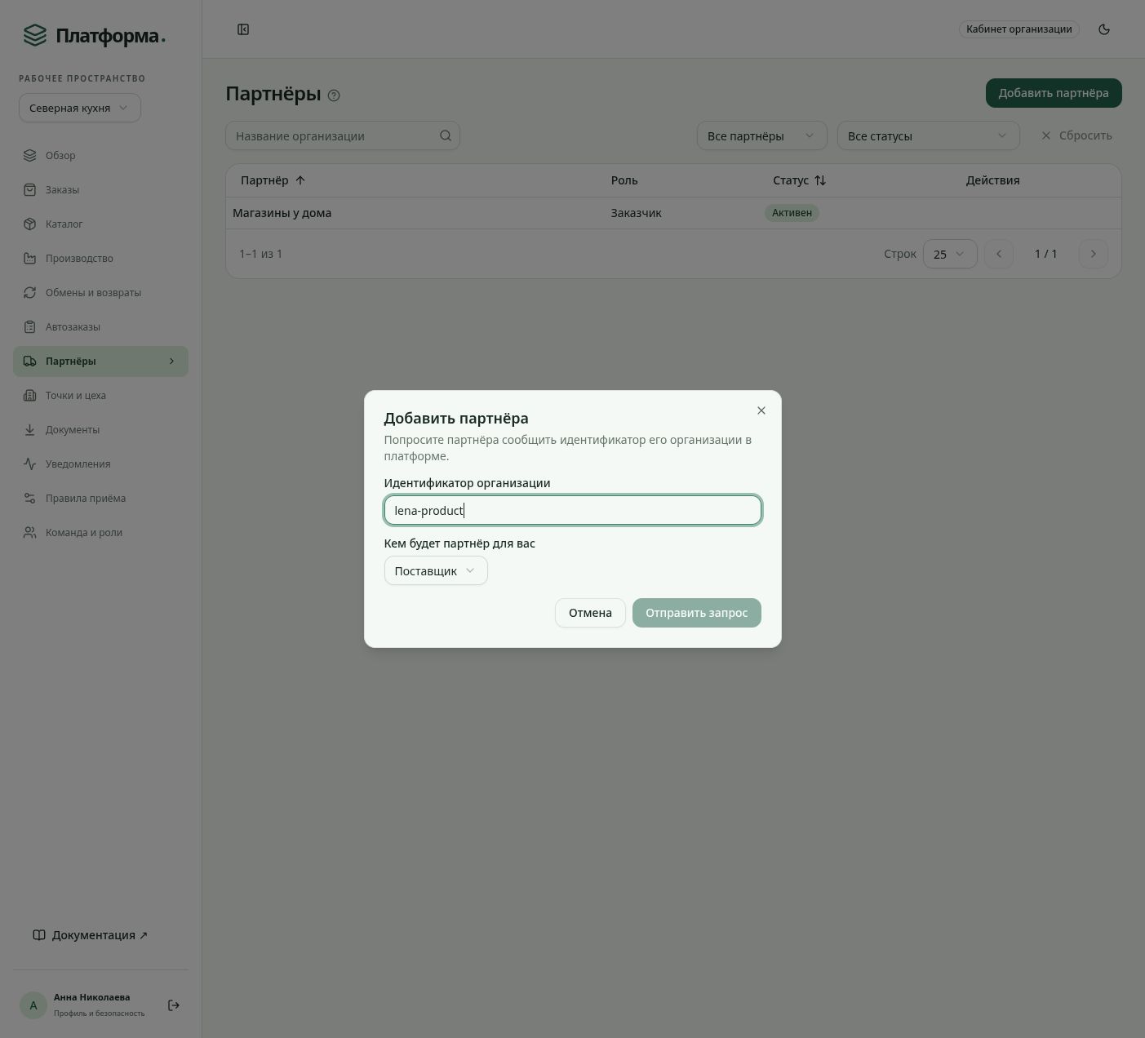Viewport: 1145px width, 1038px height.
Task: Open the Все партнёры filter dropdown
Action: 762,135
